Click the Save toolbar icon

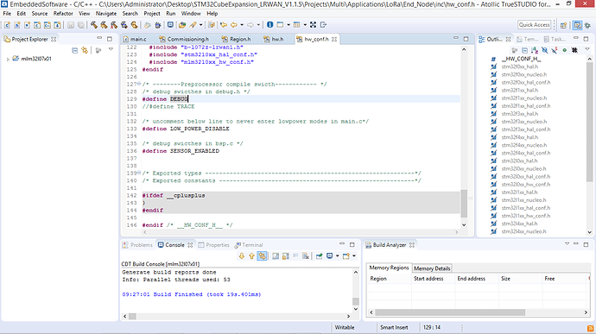click(x=71, y=25)
